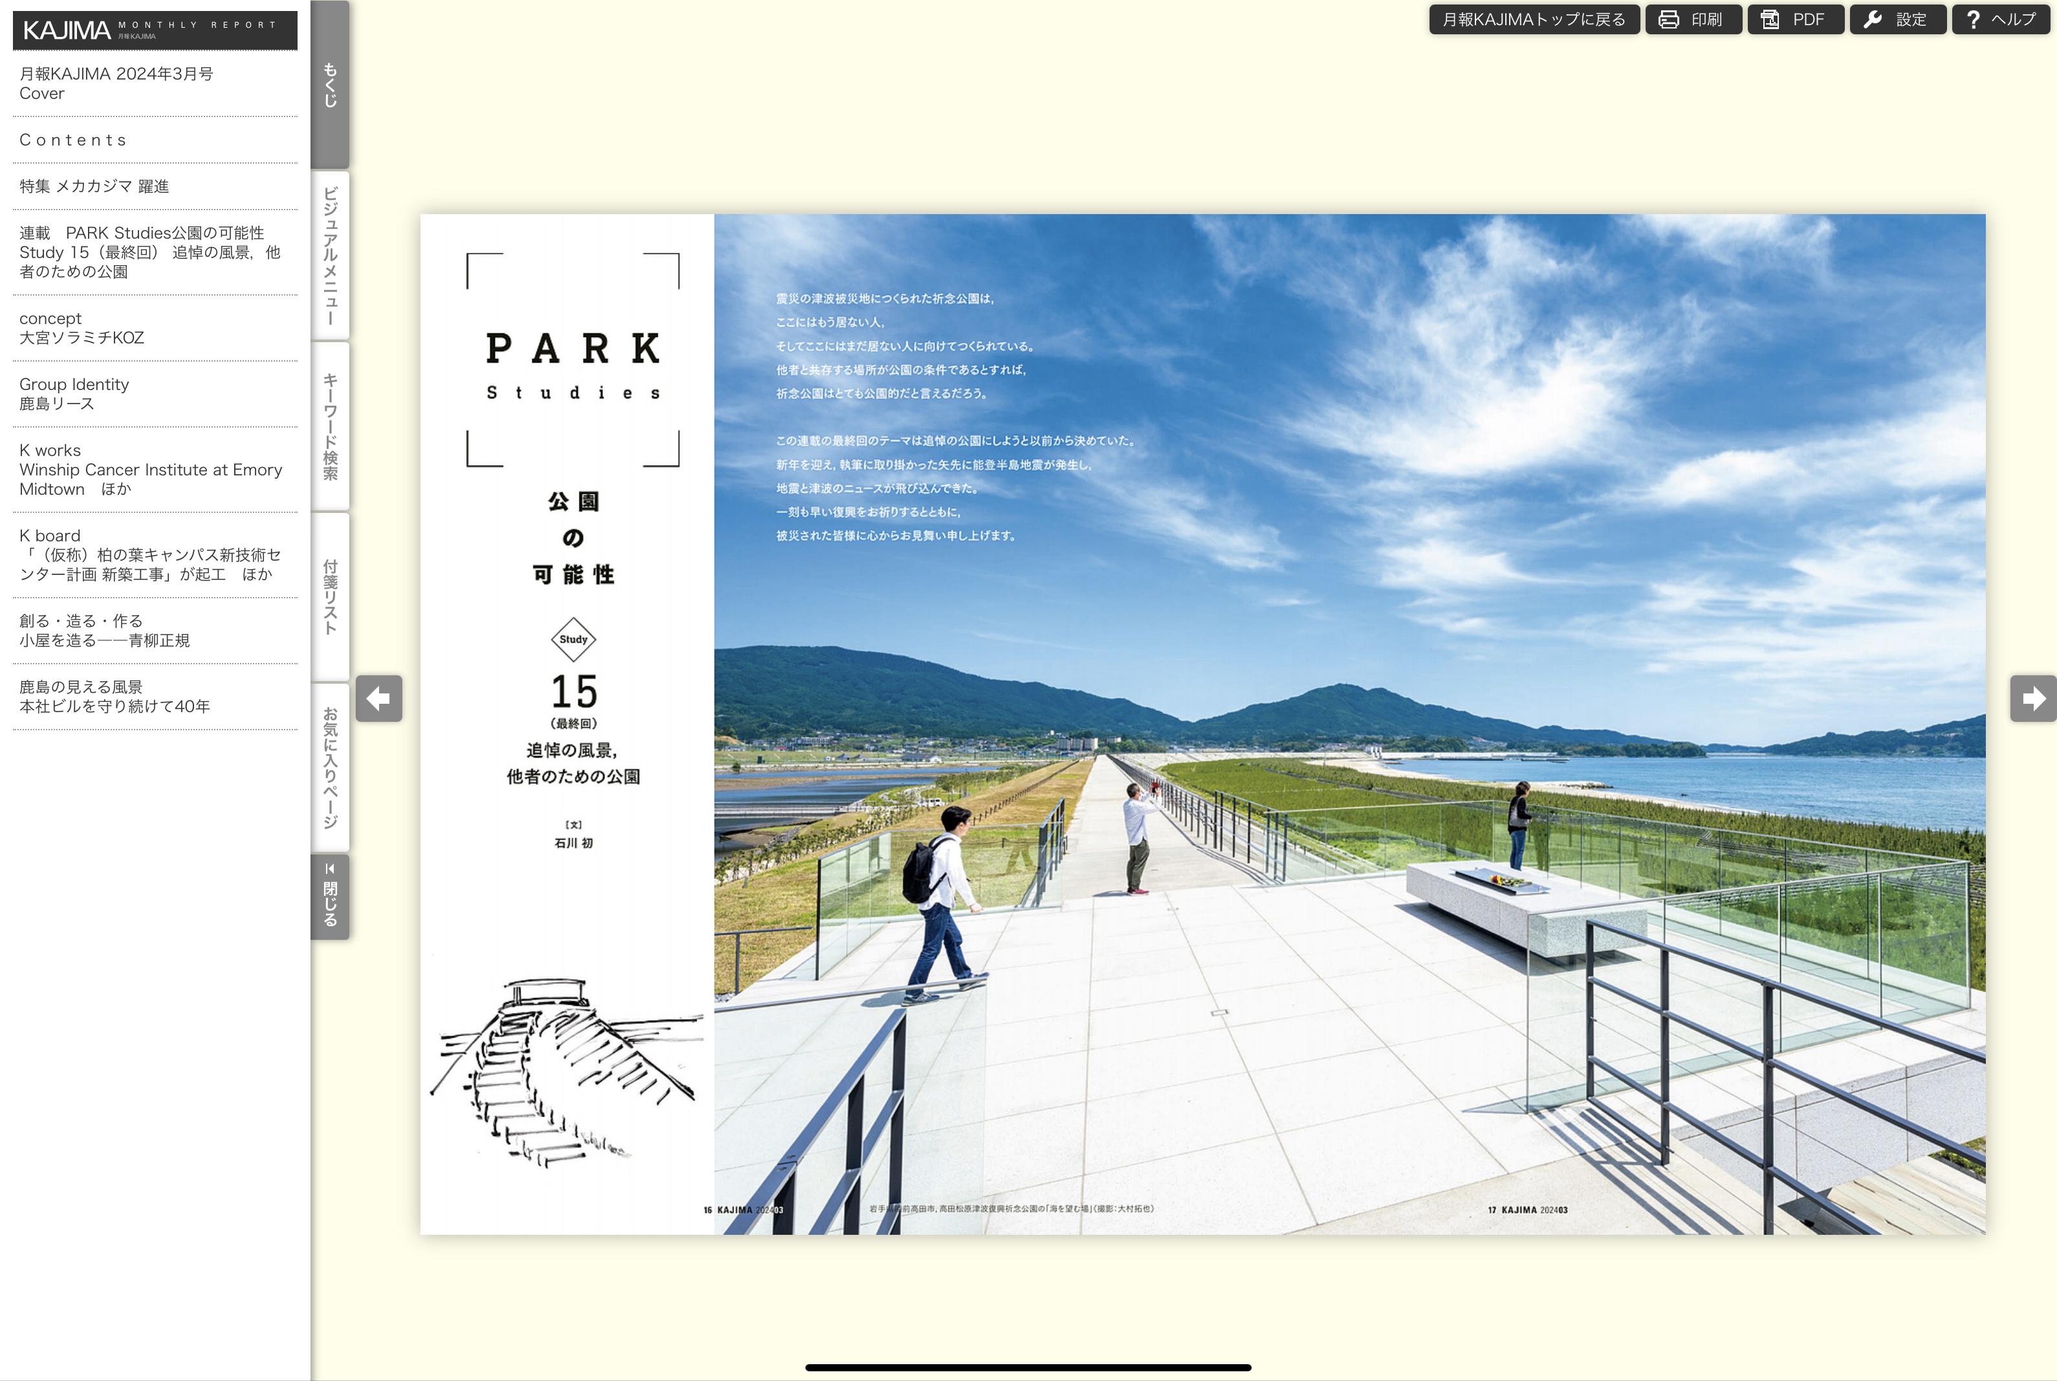2057x1381 pixels.
Task: Open Group Identity 鹿島リース entry
Action: pyautogui.click(x=74, y=394)
